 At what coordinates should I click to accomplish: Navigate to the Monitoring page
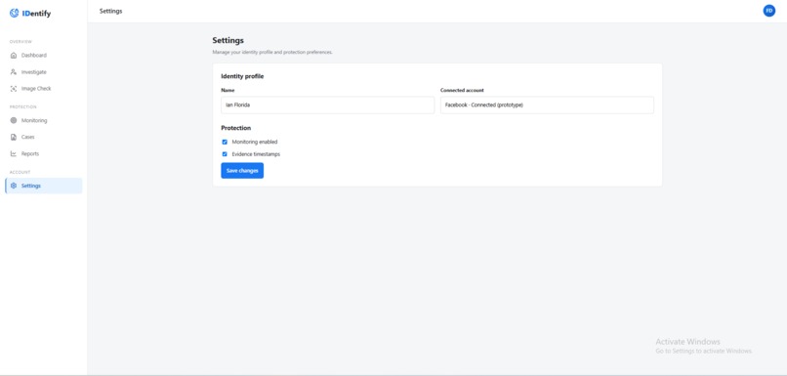[x=43, y=120]
